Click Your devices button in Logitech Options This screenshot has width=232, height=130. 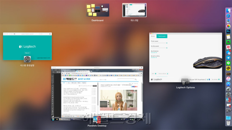point(216,79)
